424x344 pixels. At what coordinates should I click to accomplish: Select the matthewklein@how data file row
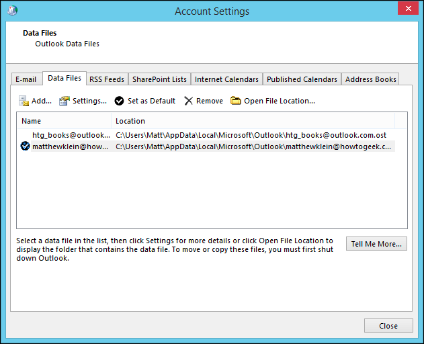tap(71, 146)
